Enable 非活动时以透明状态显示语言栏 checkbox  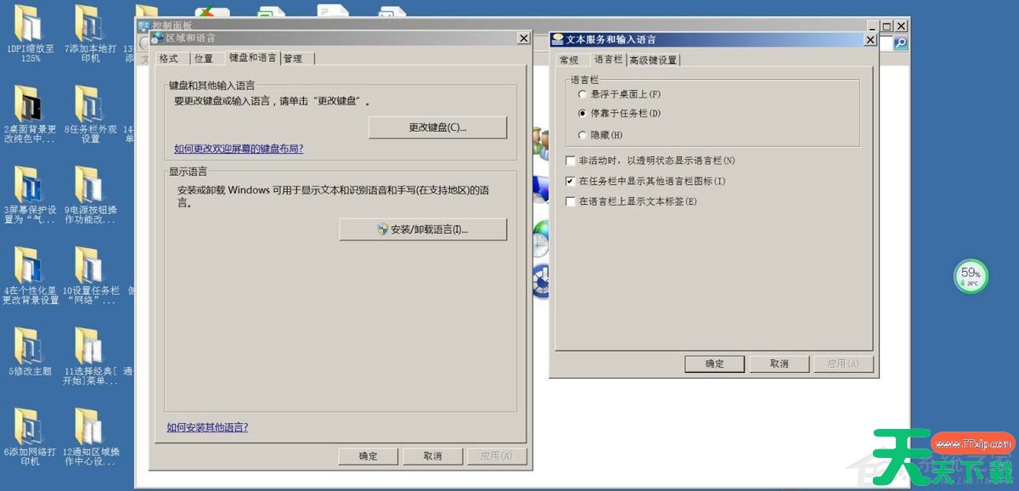click(x=571, y=160)
